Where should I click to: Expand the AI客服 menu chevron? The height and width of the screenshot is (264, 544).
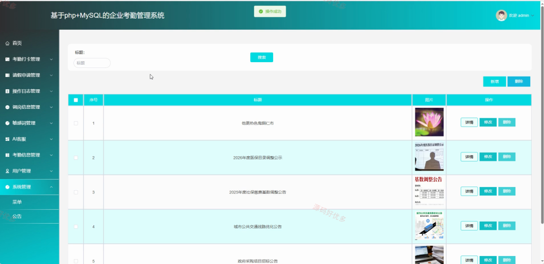click(x=52, y=139)
